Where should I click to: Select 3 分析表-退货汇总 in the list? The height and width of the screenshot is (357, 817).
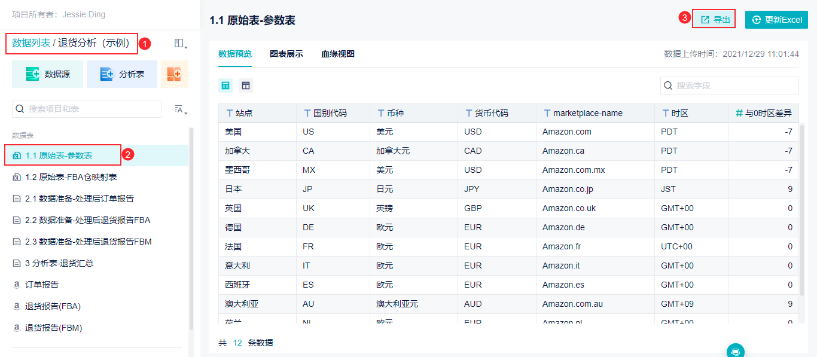tap(59, 263)
